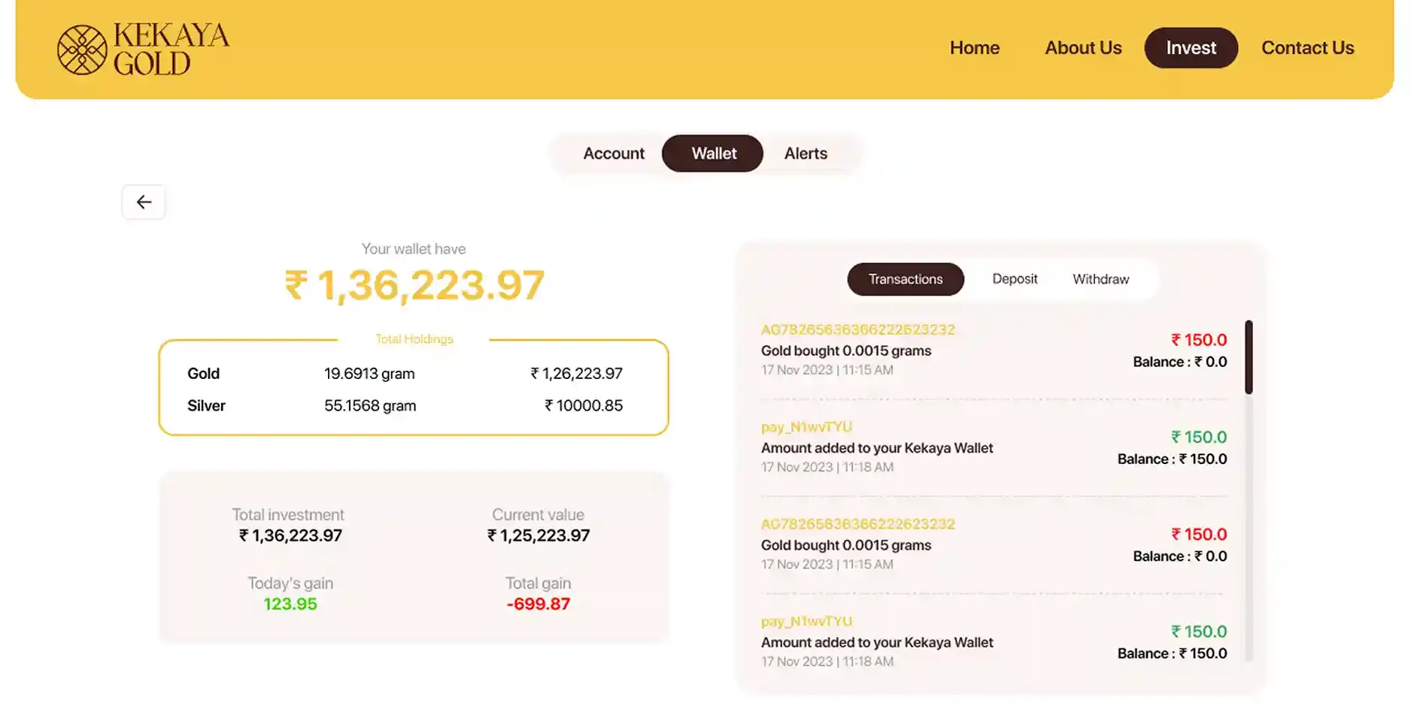Screen dimensions: 1414x722
Task: Switch to the Alerts tab
Action: (806, 153)
